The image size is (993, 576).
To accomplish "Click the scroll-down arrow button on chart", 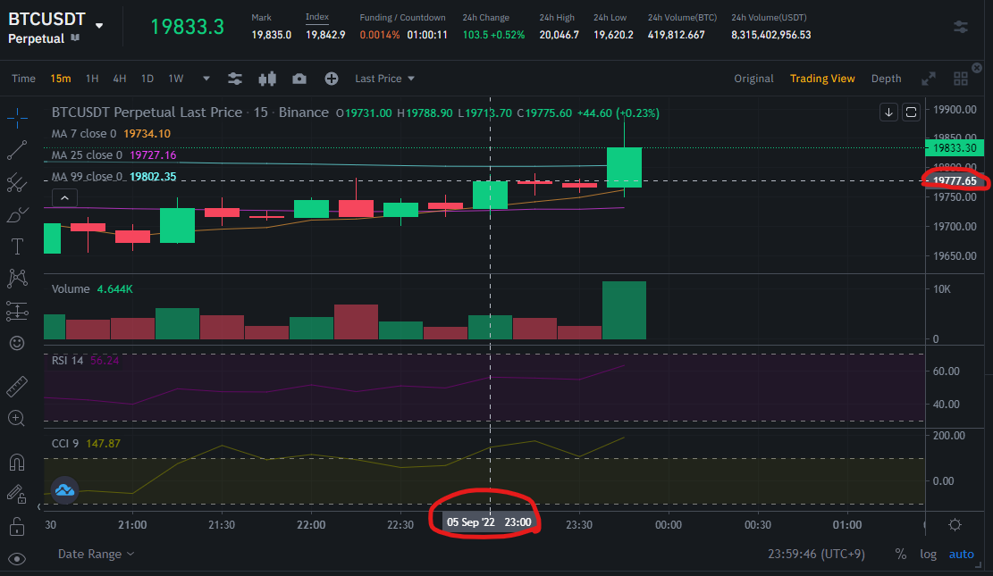I will coord(888,112).
